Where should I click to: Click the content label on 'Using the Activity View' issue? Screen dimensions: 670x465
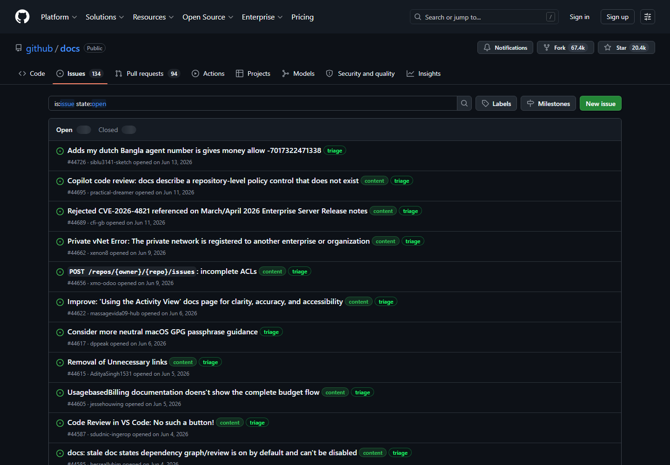[359, 302]
